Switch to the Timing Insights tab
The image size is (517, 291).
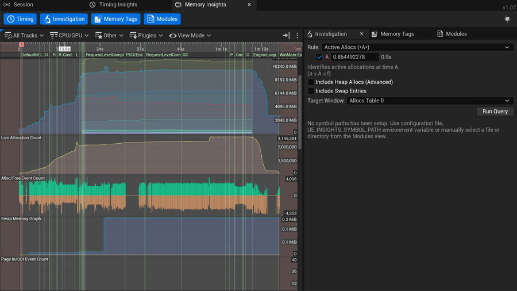tap(113, 5)
